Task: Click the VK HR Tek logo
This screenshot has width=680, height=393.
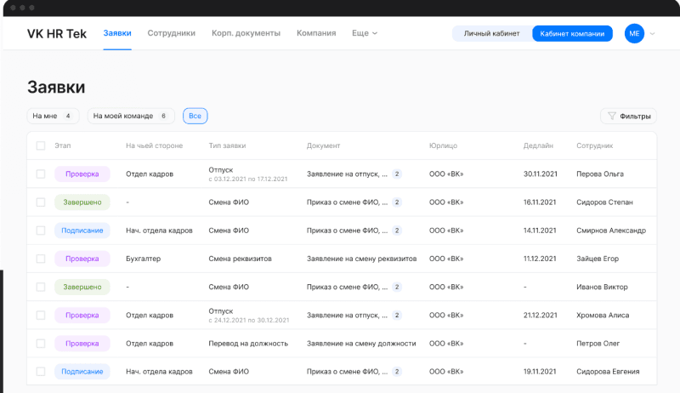Action: click(56, 33)
